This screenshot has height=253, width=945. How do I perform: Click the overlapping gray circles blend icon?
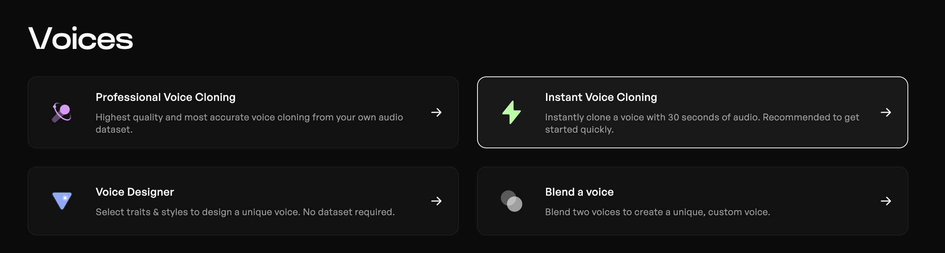pyautogui.click(x=512, y=201)
